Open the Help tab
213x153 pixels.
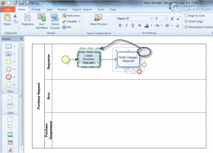113,9
